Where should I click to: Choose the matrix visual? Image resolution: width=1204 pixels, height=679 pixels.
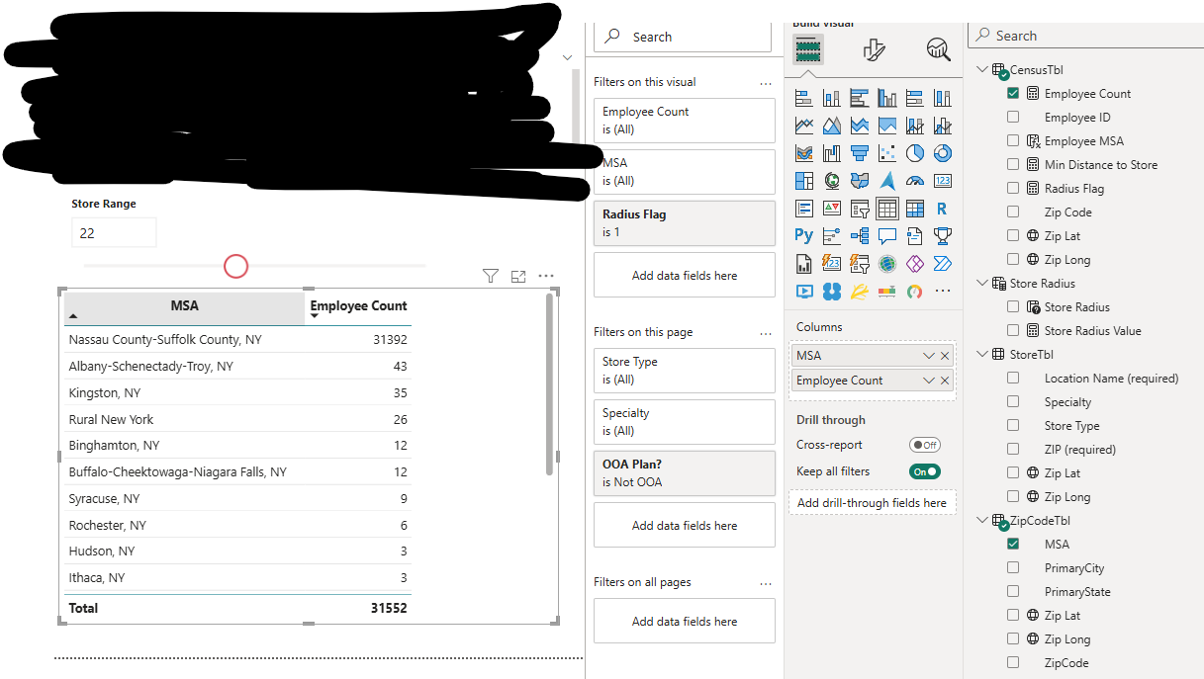click(914, 209)
